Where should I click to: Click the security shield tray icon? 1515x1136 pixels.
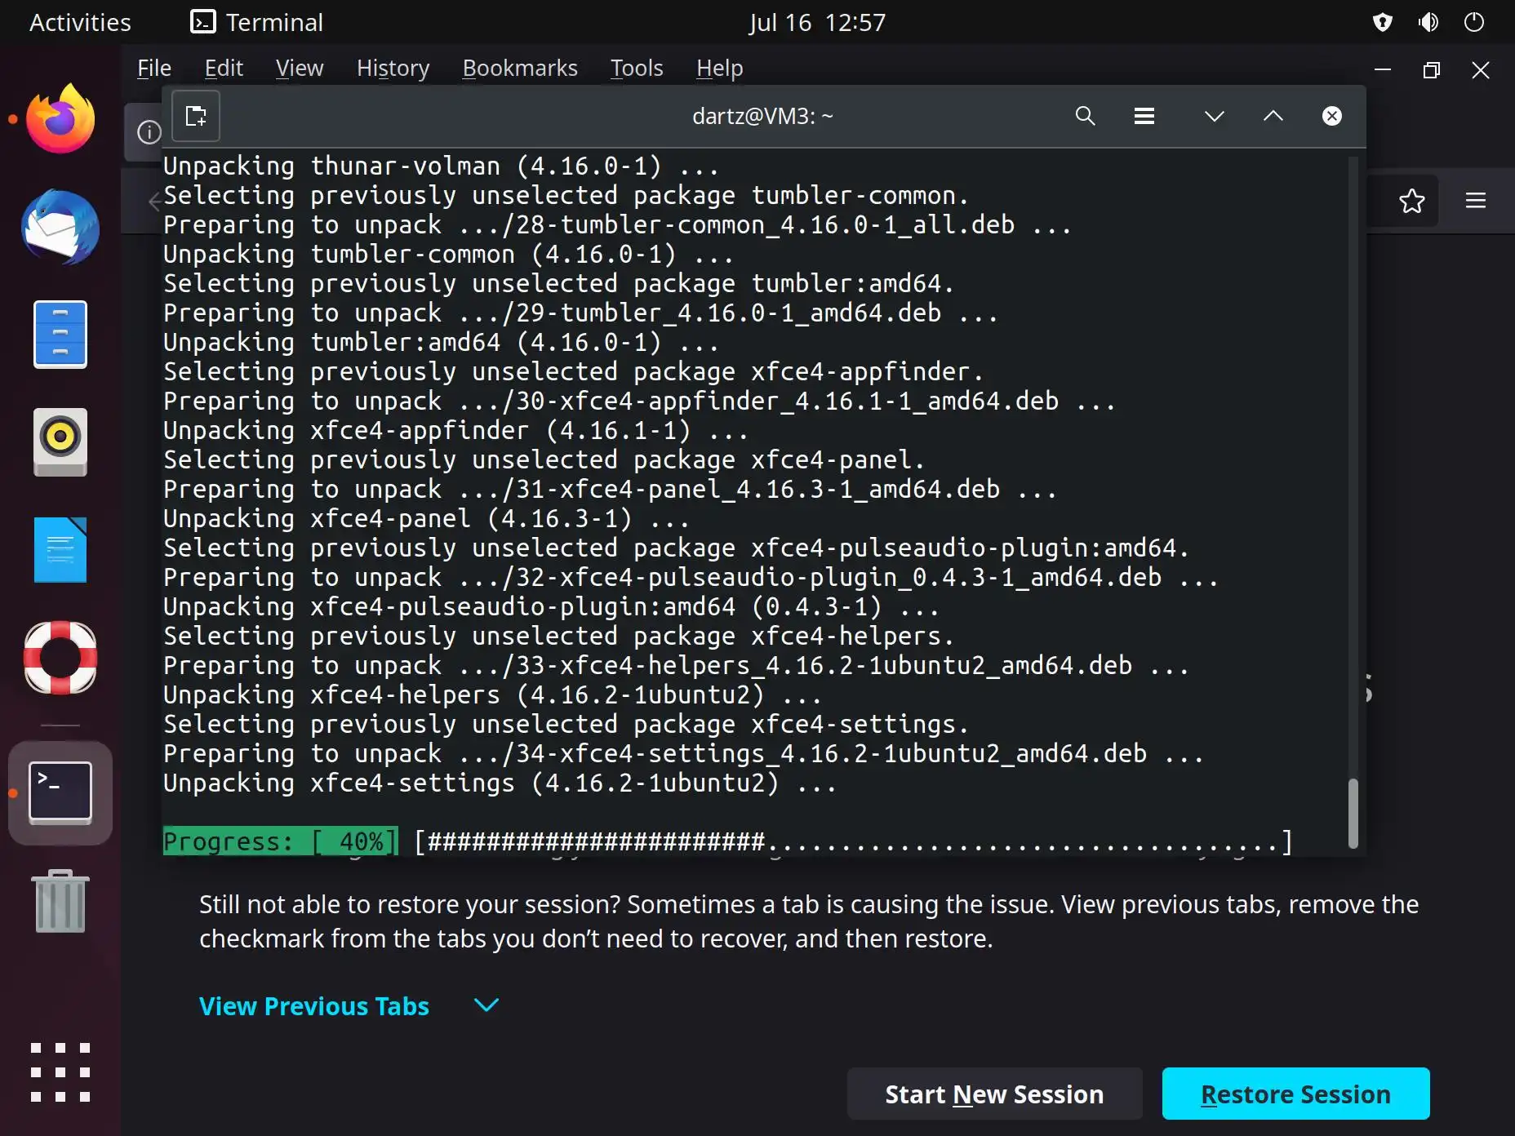pos(1383,22)
